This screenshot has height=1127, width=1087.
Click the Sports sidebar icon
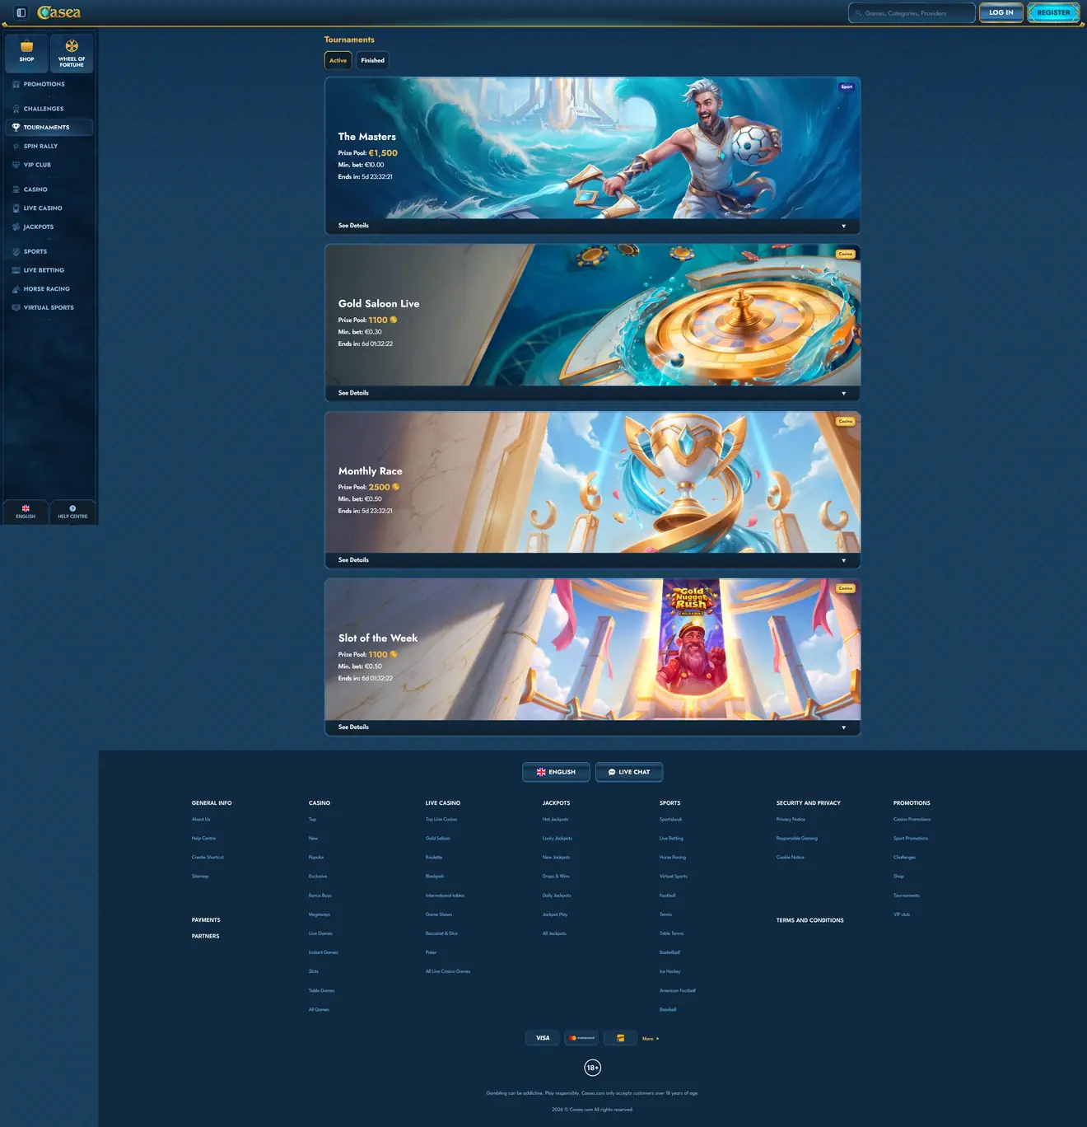click(16, 251)
